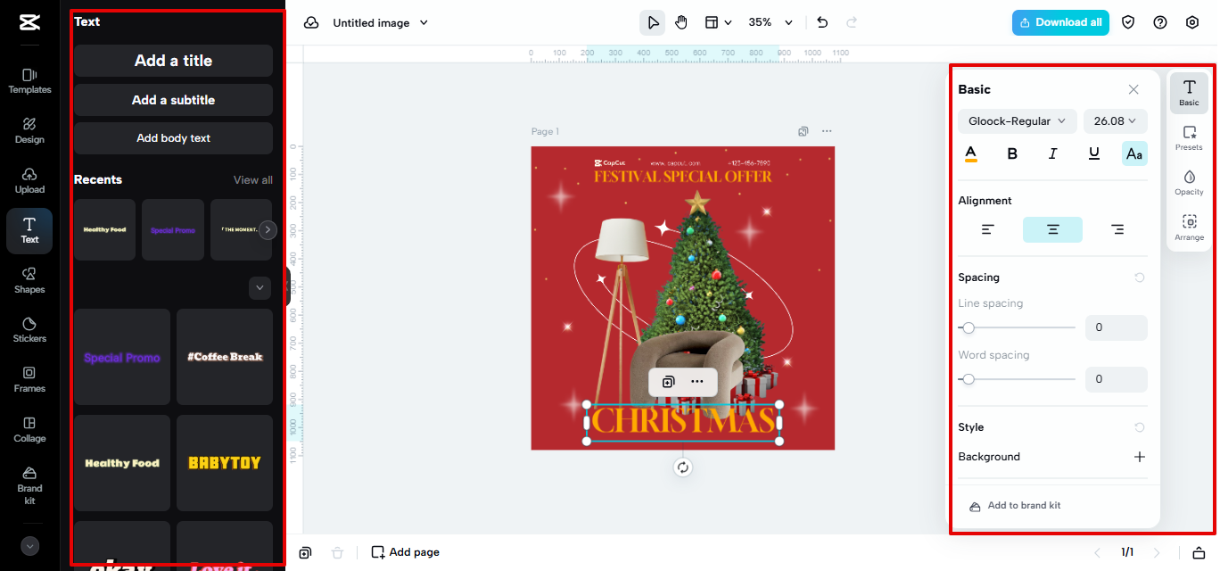Screen dimensions: 1220x571
Task: View all recent text styles
Action: click(253, 180)
